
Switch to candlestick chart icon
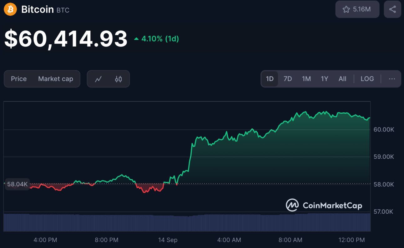click(x=118, y=79)
